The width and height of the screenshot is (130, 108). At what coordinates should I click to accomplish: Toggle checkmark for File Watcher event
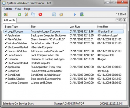click(x=6, y=39)
